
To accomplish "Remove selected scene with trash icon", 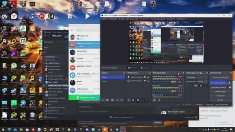I will click(108, 100).
